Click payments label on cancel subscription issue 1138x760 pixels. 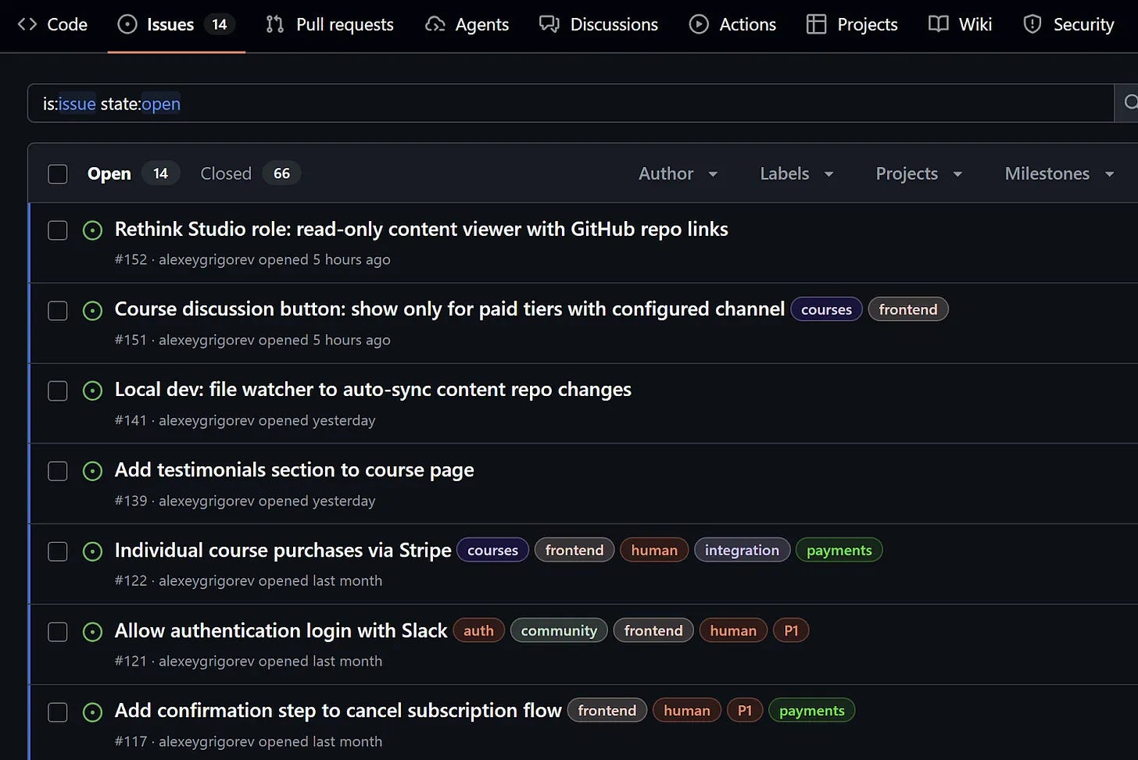point(812,711)
